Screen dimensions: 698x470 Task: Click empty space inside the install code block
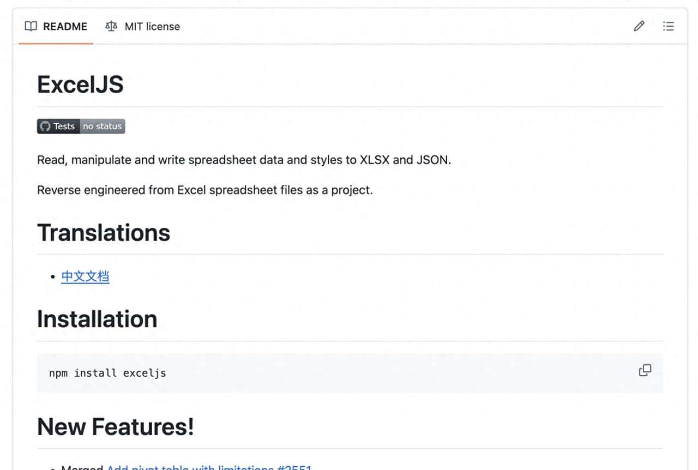(x=382, y=373)
